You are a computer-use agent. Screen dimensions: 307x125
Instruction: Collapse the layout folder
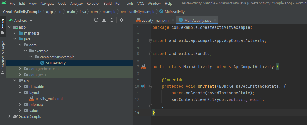(x=20, y=93)
